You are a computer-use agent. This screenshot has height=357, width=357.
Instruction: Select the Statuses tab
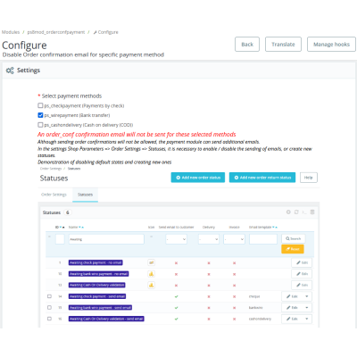tap(85, 195)
